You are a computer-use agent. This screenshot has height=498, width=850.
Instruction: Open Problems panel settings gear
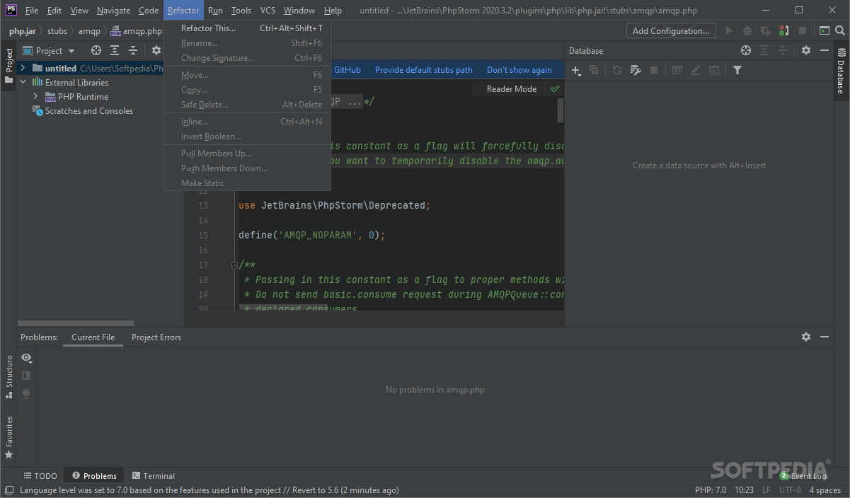coord(806,337)
